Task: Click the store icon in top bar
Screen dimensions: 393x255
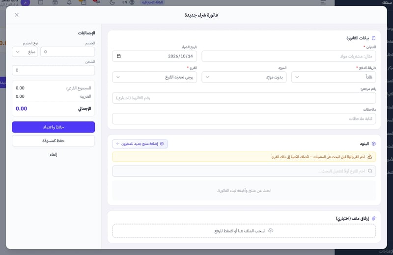Action: click(x=55, y=2)
